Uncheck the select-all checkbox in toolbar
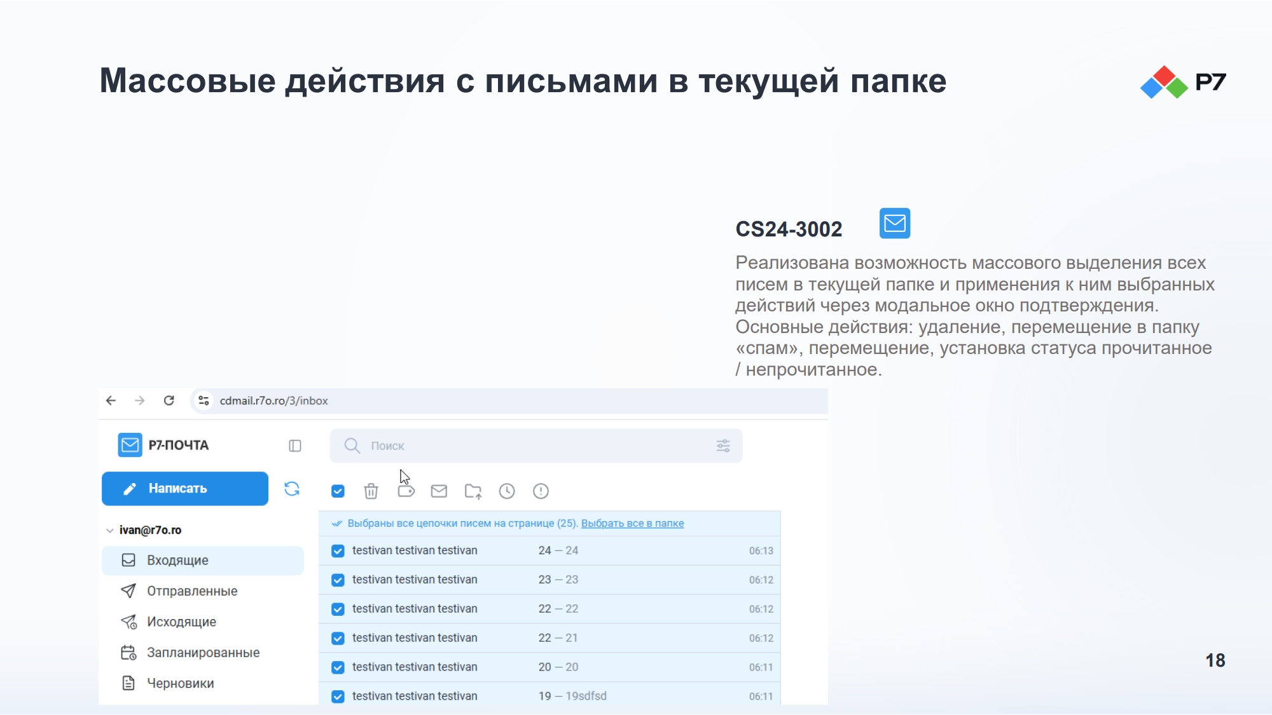Viewport: 1272px width, 715px height. point(338,491)
